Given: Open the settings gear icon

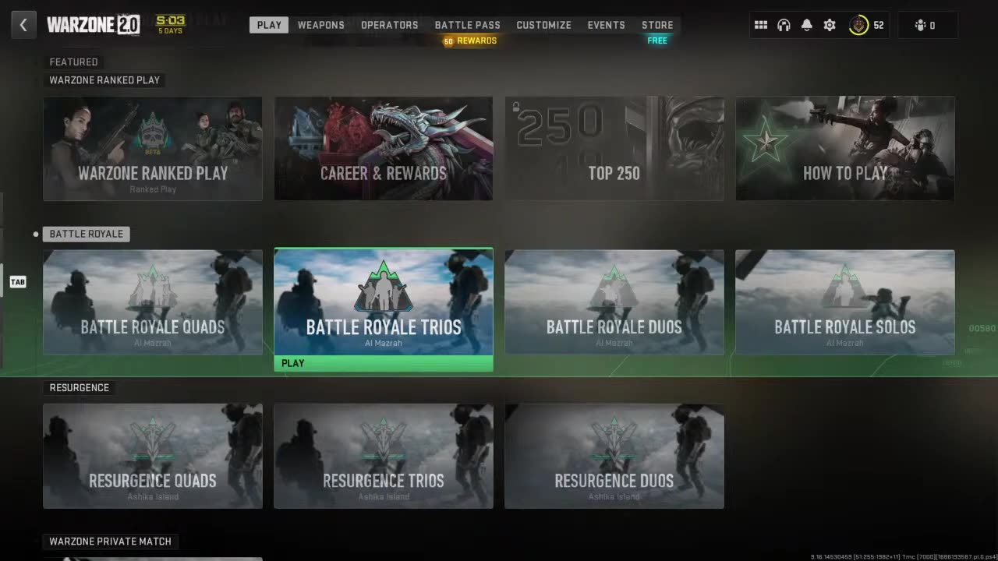Looking at the screenshot, I should pyautogui.click(x=830, y=25).
